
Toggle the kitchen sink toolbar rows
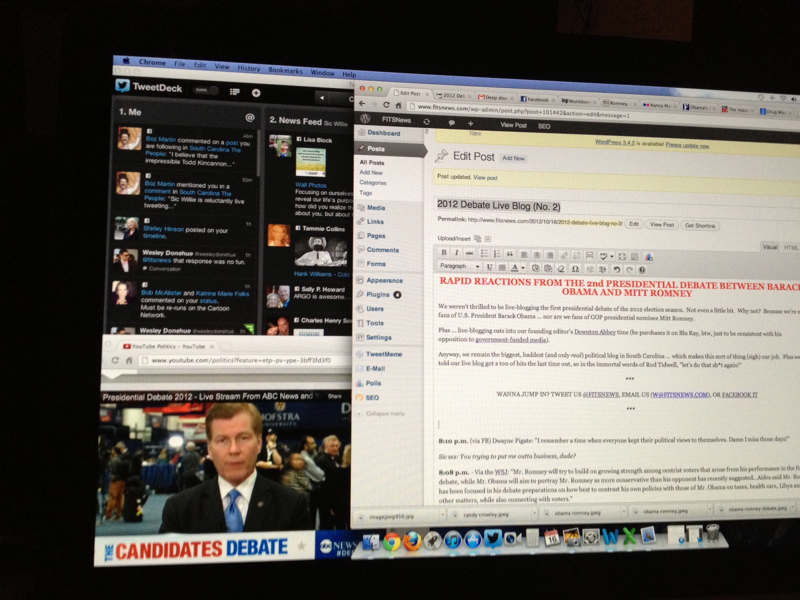pos(634,256)
